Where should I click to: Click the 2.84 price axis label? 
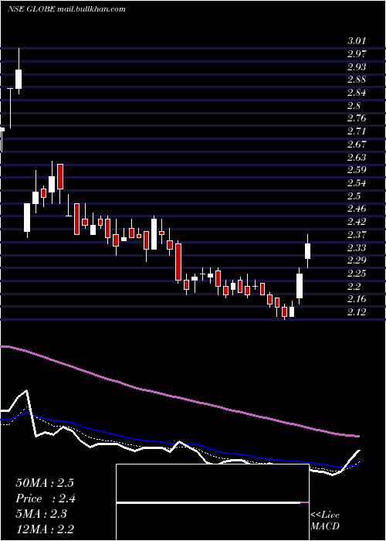click(357, 93)
